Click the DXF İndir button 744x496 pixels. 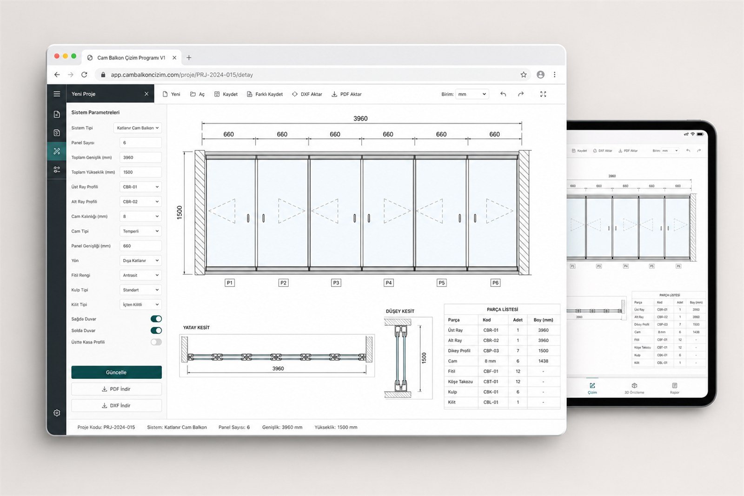click(116, 405)
